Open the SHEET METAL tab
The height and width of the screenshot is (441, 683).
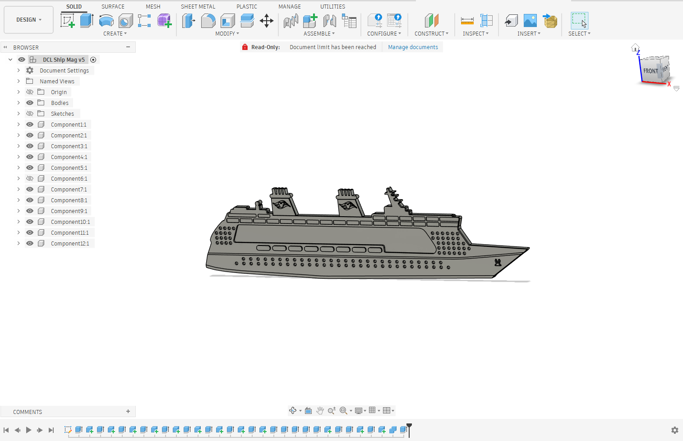coord(198,7)
